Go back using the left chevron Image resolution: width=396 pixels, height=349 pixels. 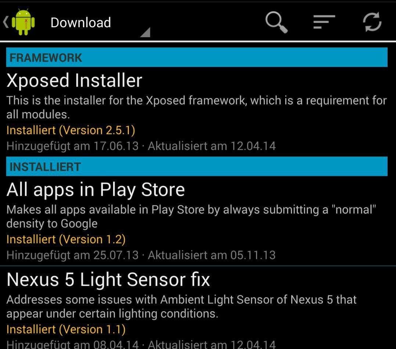pos(6,22)
